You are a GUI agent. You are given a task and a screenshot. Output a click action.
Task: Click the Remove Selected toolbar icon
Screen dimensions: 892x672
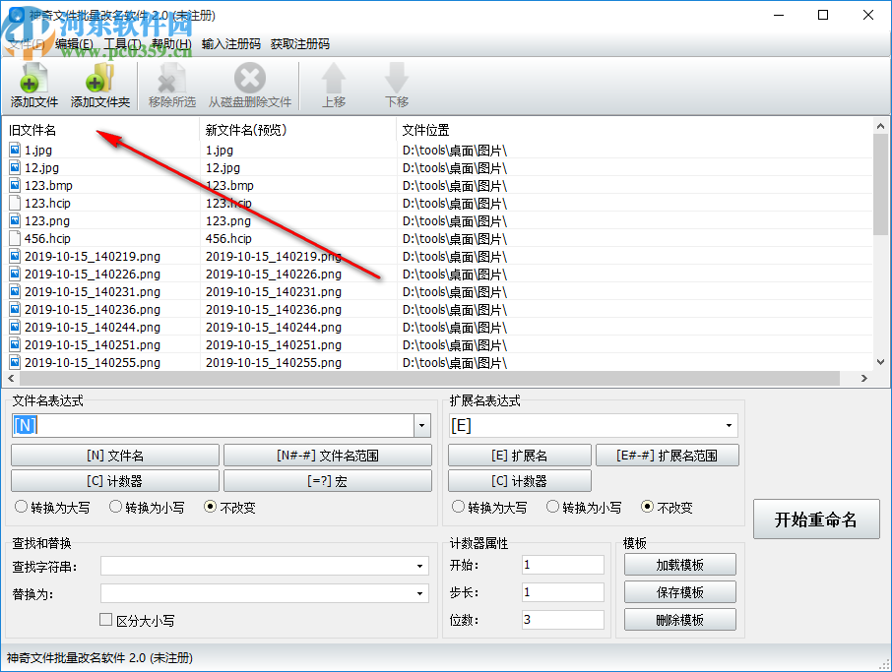tap(171, 78)
